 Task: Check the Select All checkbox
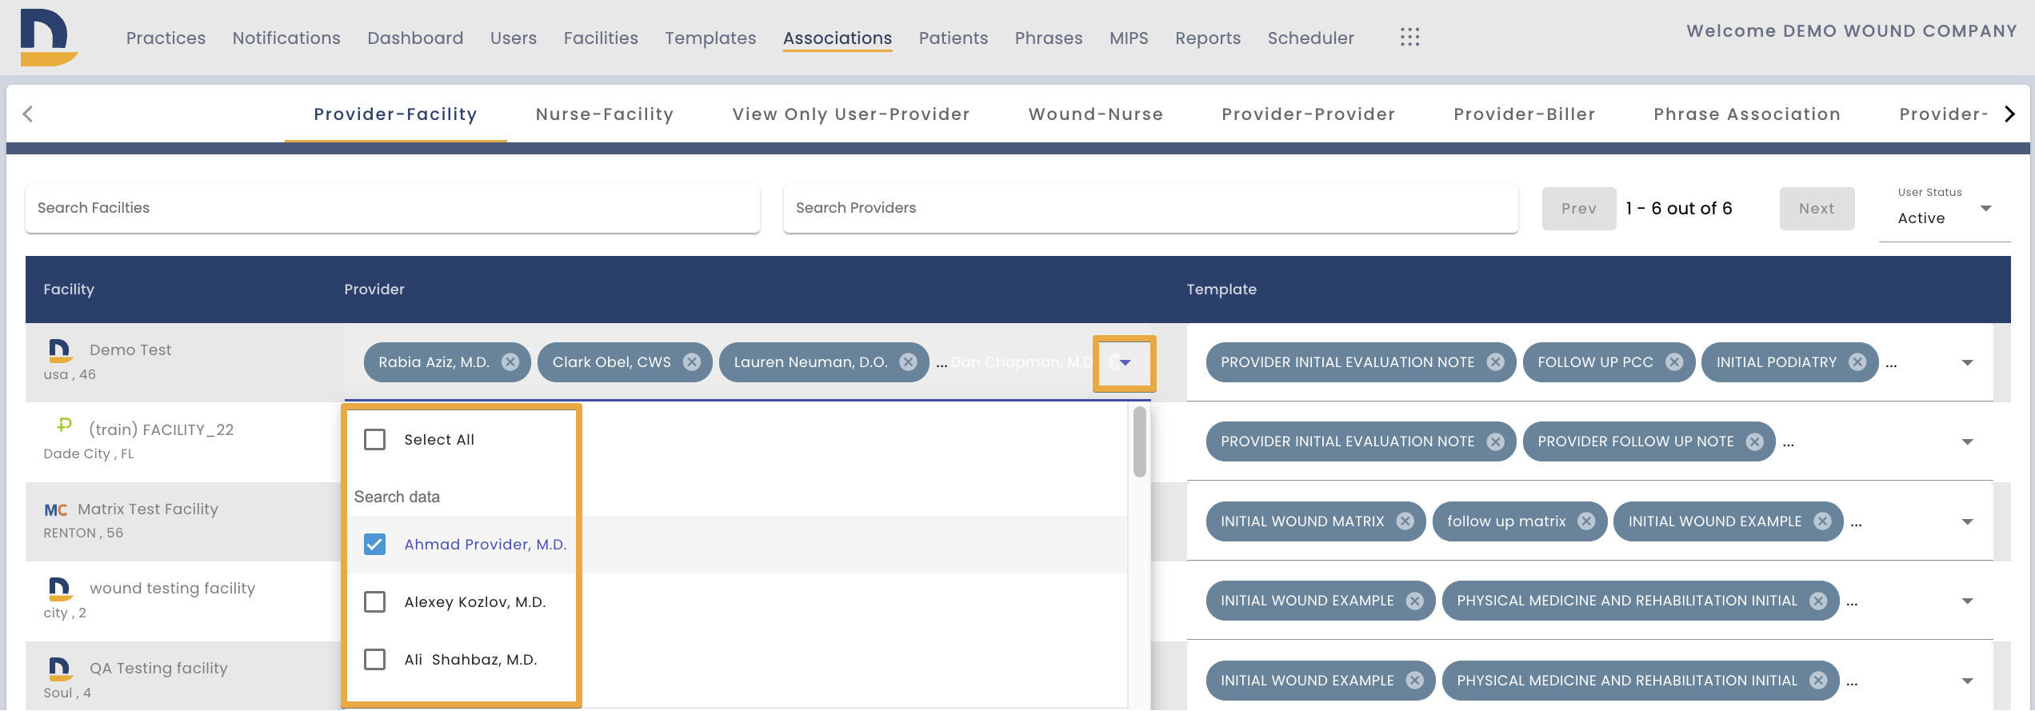[x=374, y=439]
